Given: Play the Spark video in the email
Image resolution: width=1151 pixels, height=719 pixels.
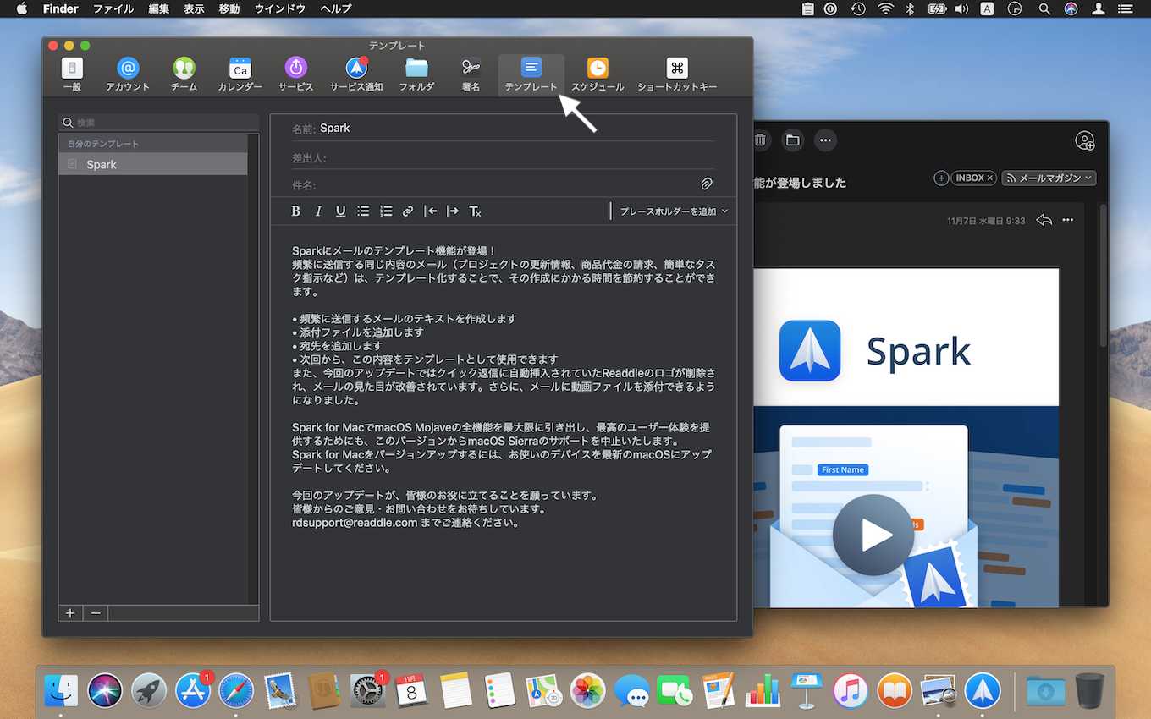Looking at the screenshot, I should [873, 535].
